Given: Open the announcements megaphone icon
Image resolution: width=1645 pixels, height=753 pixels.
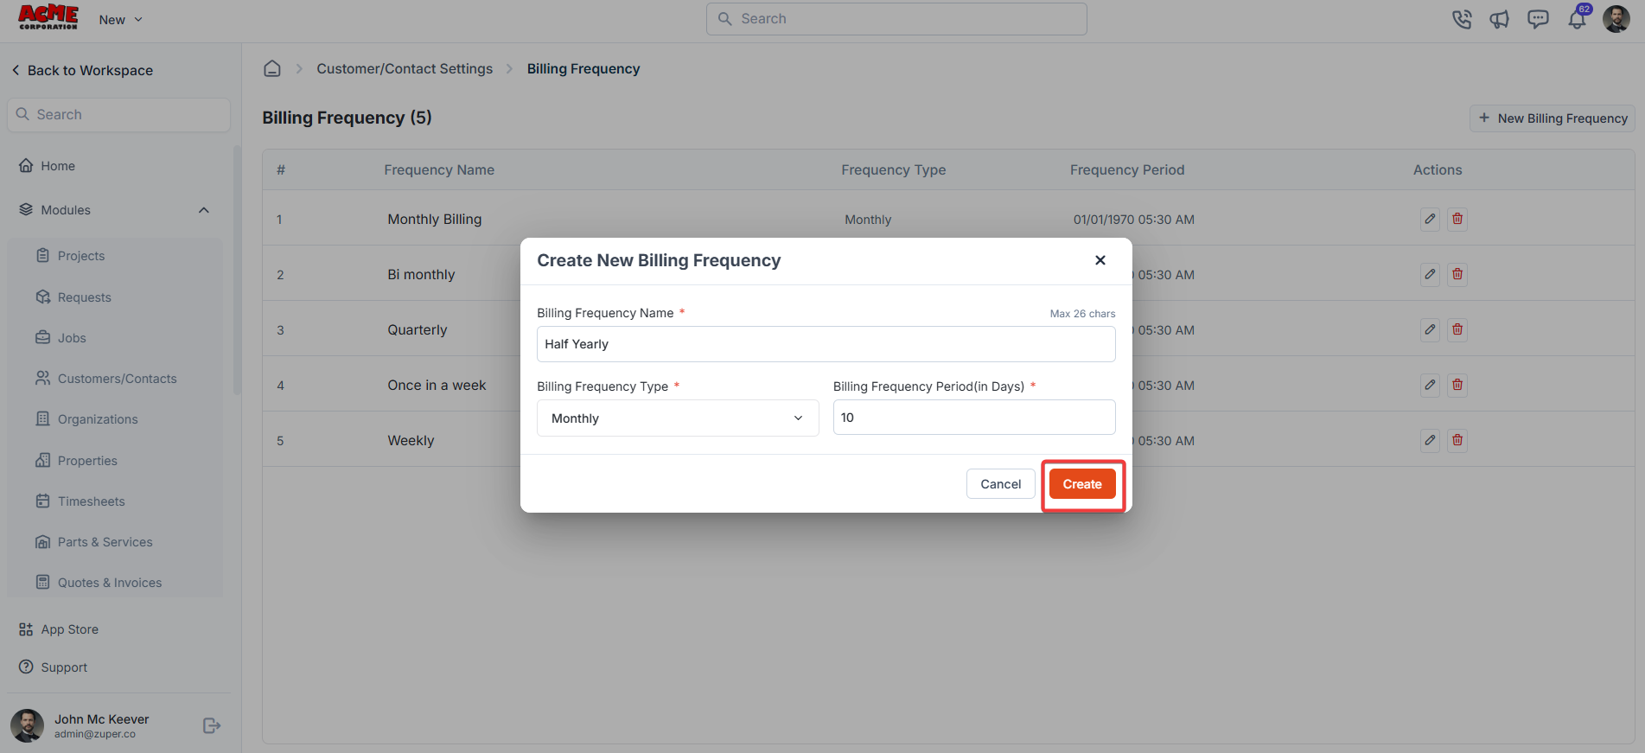Looking at the screenshot, I should point(1500,19).
